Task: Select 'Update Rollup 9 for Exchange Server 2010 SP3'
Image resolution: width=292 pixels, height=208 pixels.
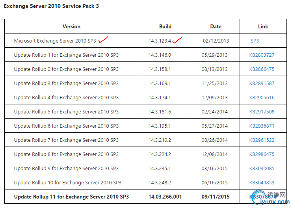Action: pos(66,168)
